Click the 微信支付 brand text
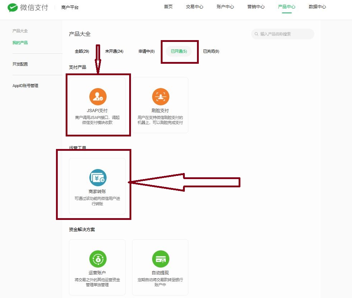Image resolution: width=352 pixels, height=298 pixels. [x=34, y=8]
